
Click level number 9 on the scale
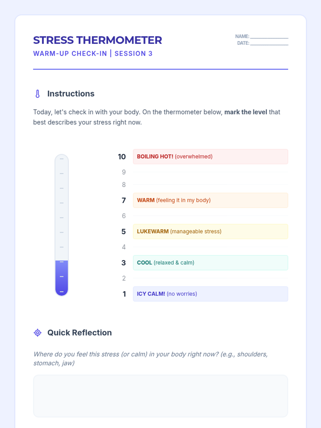click(x=124, y=172)
